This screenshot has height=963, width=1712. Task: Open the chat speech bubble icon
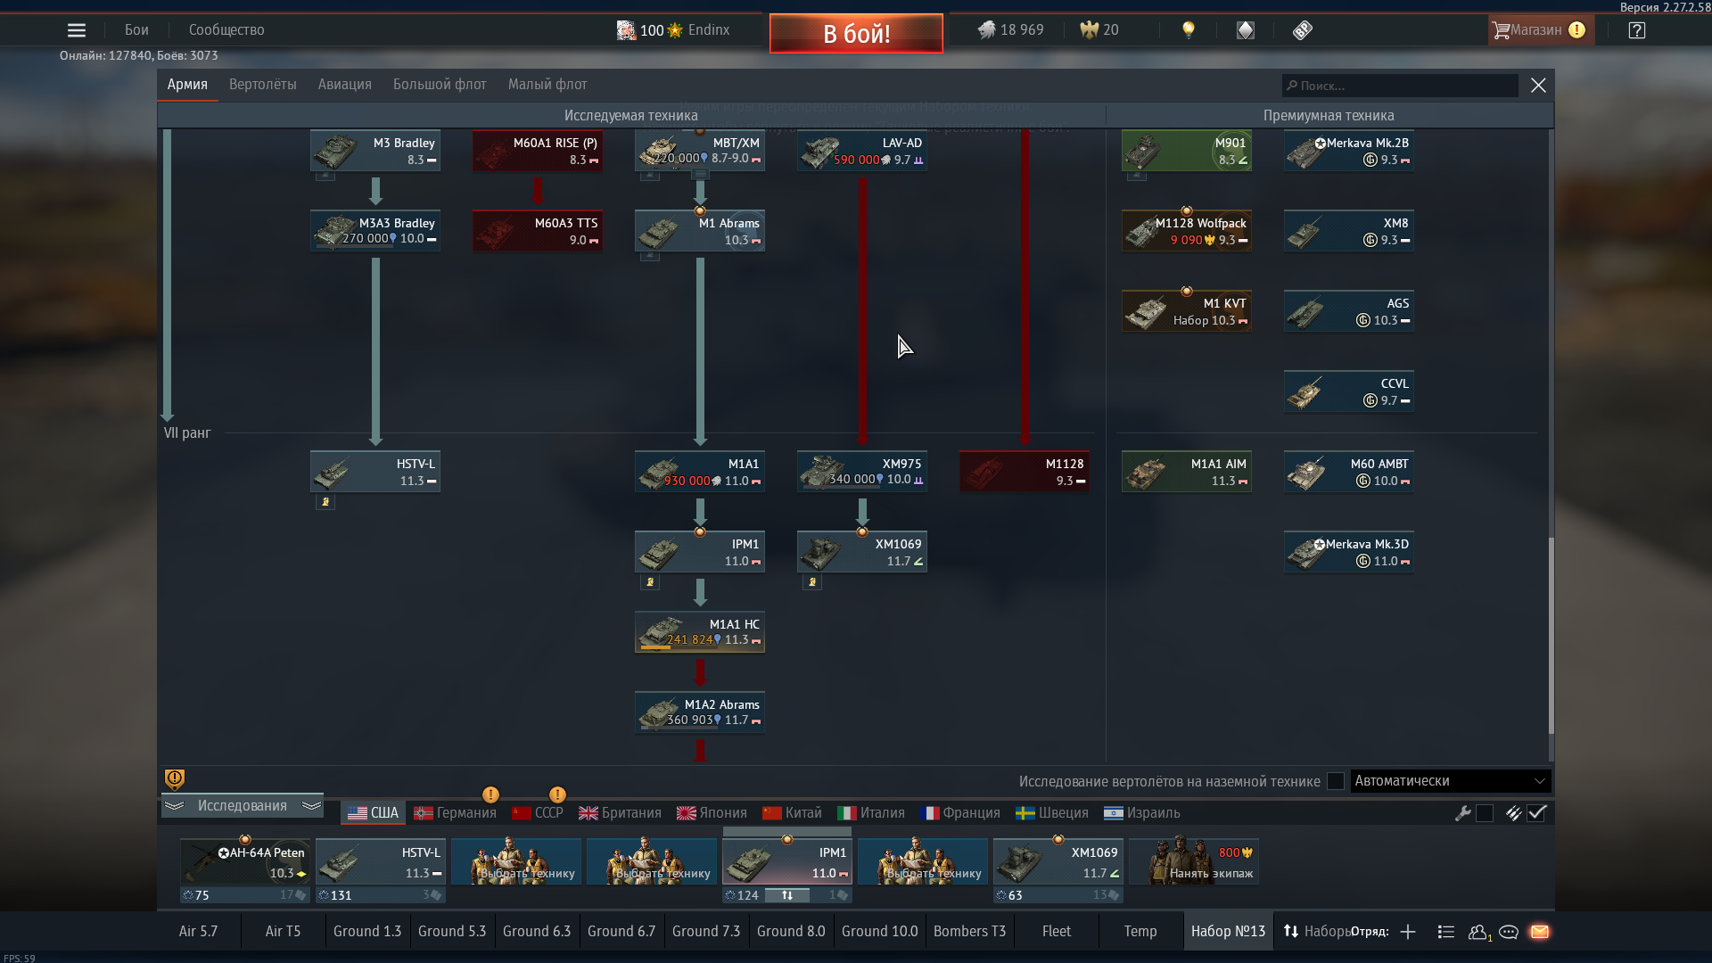click(1509, 932)
